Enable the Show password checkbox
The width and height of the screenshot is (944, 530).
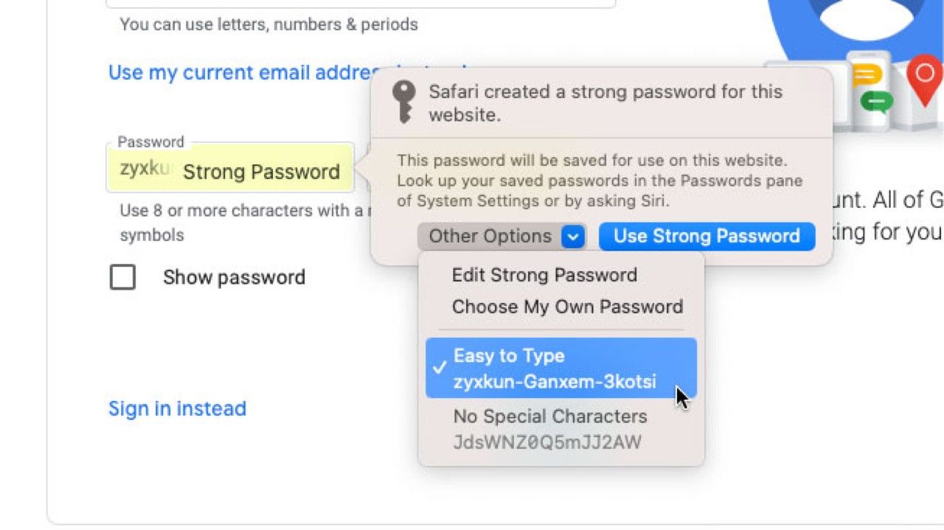pyautogui.click(x=122, y=277)
